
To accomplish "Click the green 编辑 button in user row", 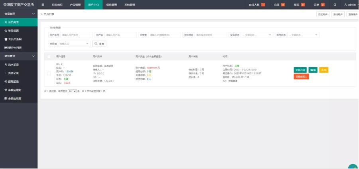I will [x=313, y=70].
